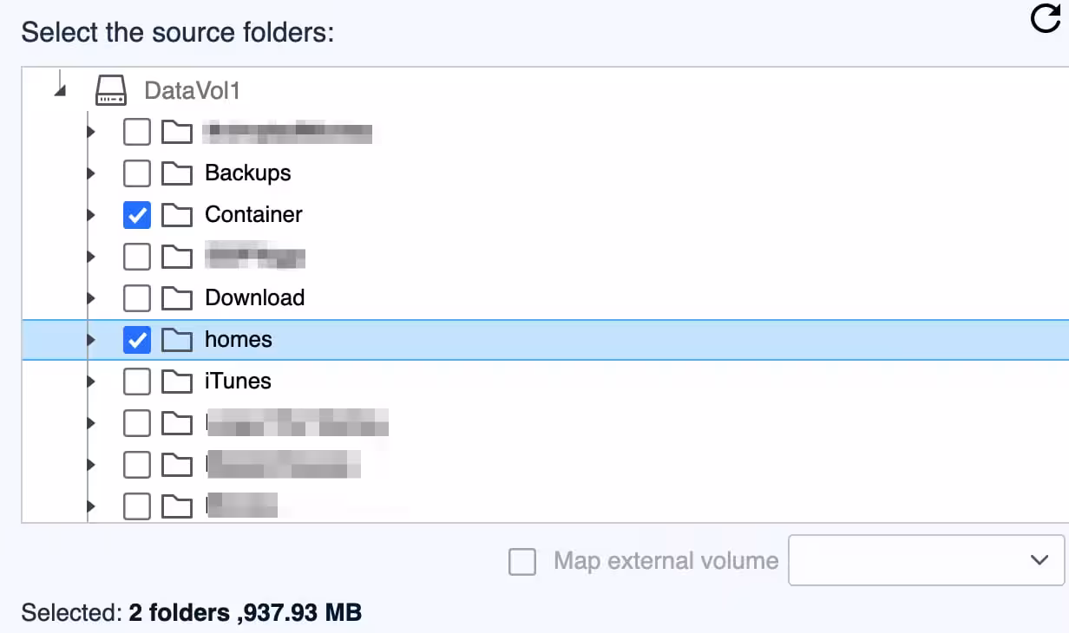The image size is (1069, 633).
Task: Expand the Download folder tree node
Action: (x=91, y=298)
